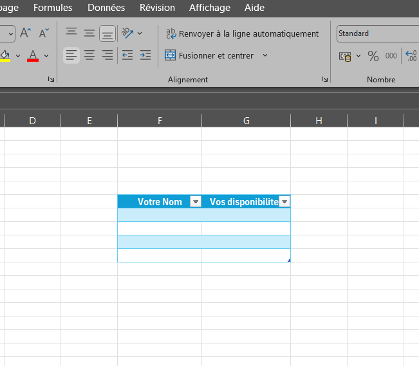This screenshot has height=366, width=419.
Task: Open the Formules tab
Action: point(53,8)
